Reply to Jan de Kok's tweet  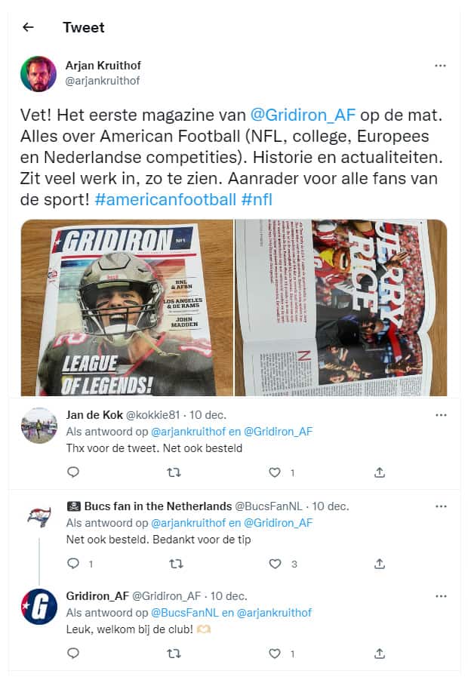click(73, 472)
